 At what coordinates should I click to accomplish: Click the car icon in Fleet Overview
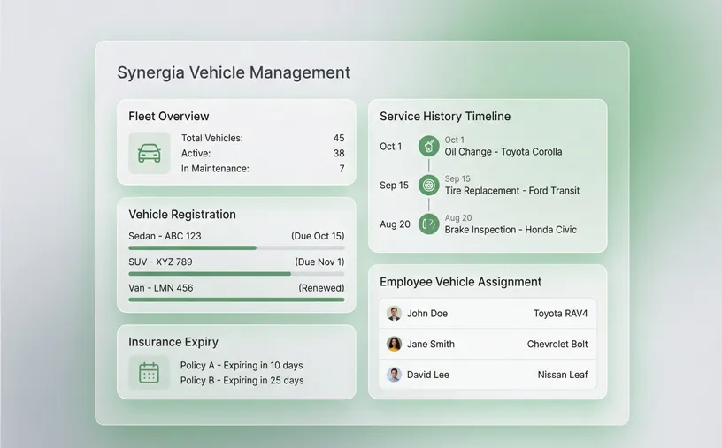coord(150,153)
